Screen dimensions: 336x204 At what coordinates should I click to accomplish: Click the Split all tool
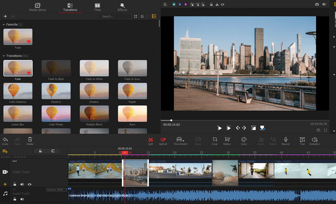coord(163,140)
